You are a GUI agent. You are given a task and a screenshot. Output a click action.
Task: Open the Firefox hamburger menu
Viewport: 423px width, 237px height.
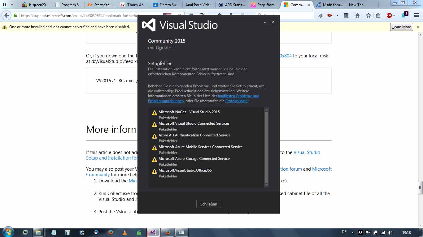tap(416, 15)
